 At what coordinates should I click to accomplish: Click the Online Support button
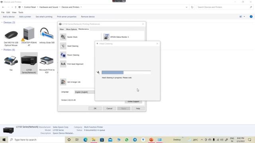tap(133, 102)
